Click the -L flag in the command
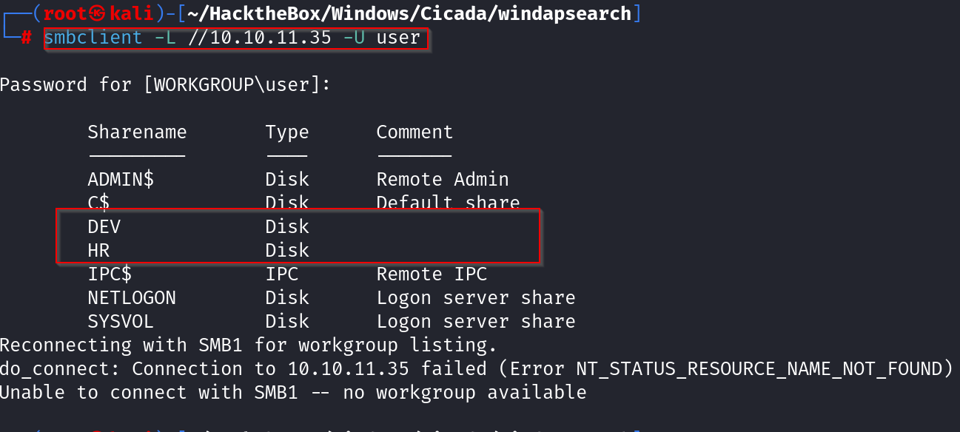The image size is (960, 432). [x=166, y=38]
